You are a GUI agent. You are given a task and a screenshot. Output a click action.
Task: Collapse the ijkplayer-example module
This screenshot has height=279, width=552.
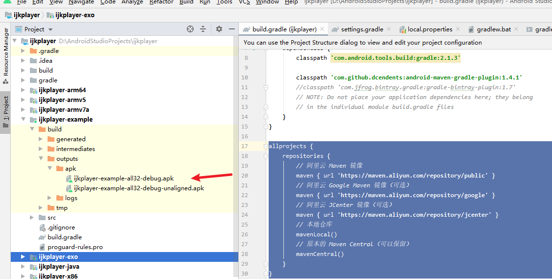click(x=23, y=120)
